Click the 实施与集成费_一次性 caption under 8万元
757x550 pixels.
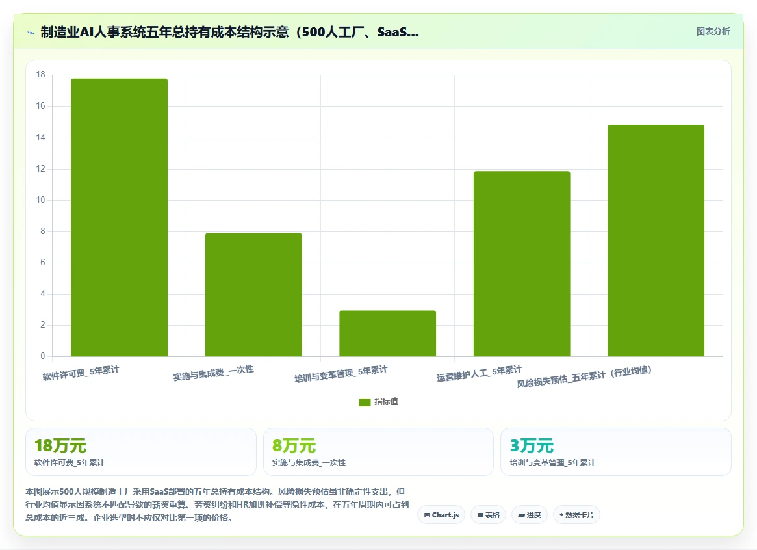[309, 463]
